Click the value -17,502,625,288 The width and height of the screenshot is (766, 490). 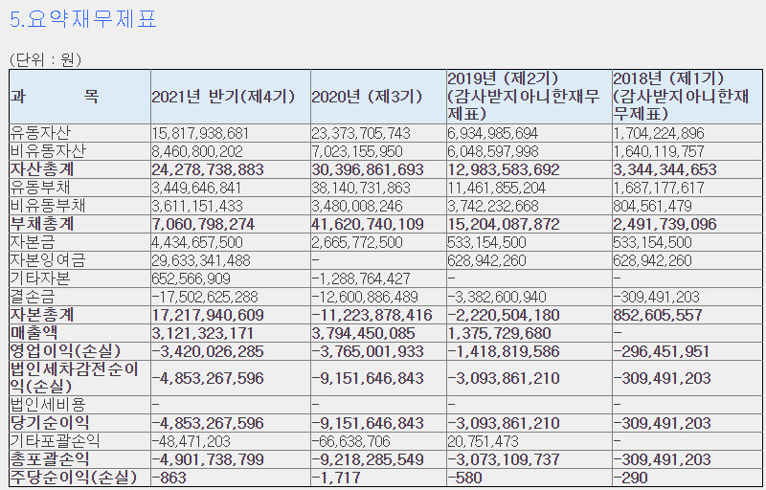(205, 297)
